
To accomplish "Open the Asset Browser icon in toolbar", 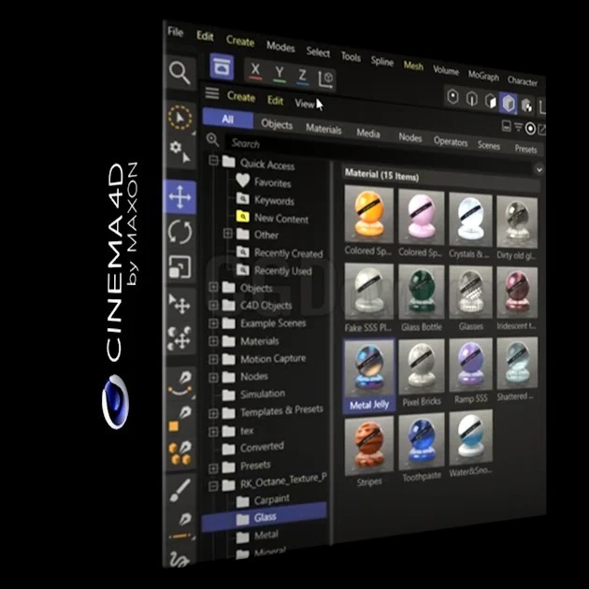I will (x=222, y=67).
